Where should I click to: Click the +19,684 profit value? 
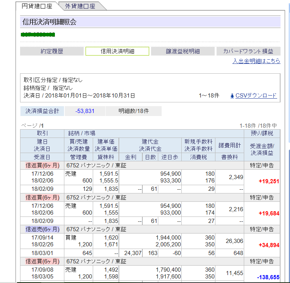(x=269, y=213)
